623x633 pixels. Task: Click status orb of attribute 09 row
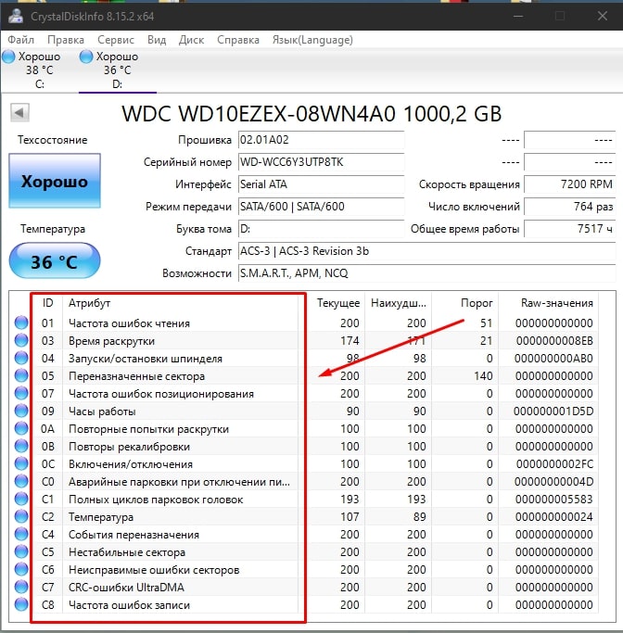[21, 411]
